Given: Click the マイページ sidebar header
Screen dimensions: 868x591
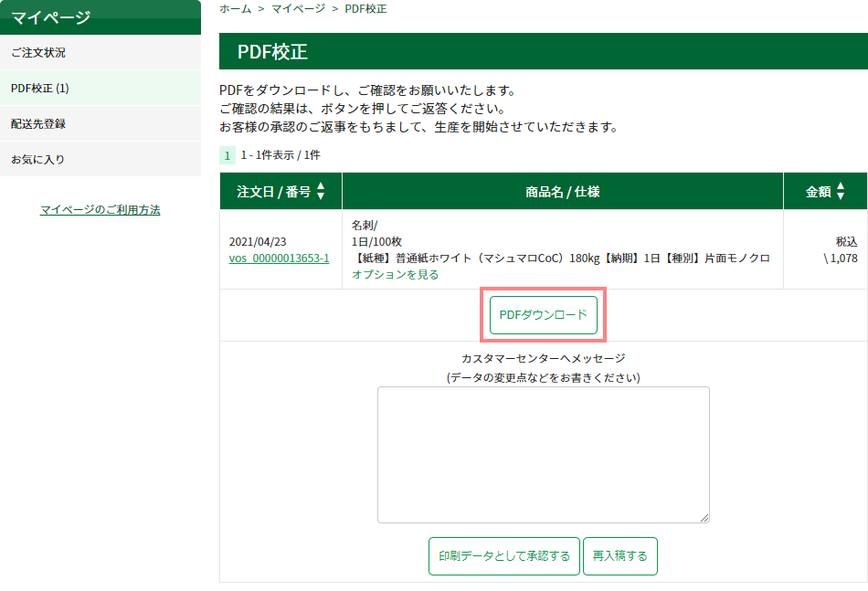Looking at the screenshot, I should (51, 16).
